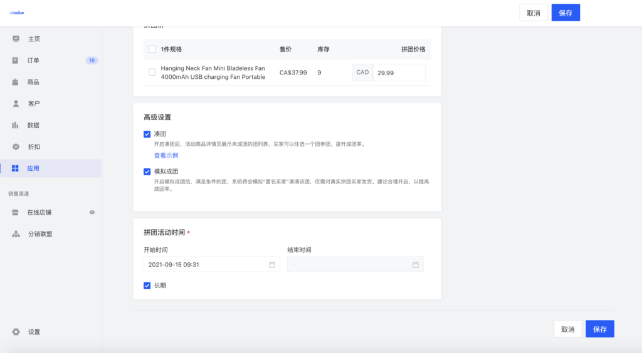The image size is (642, 353).
Task: Click the orders count badge 16
Action: [x=92, y=61]
